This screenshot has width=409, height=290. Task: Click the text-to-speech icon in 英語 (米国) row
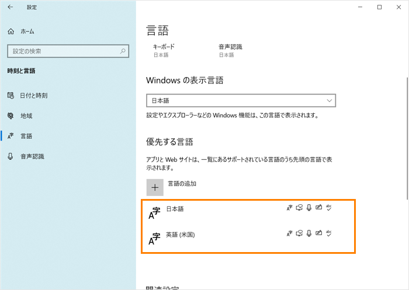(299, 233)
